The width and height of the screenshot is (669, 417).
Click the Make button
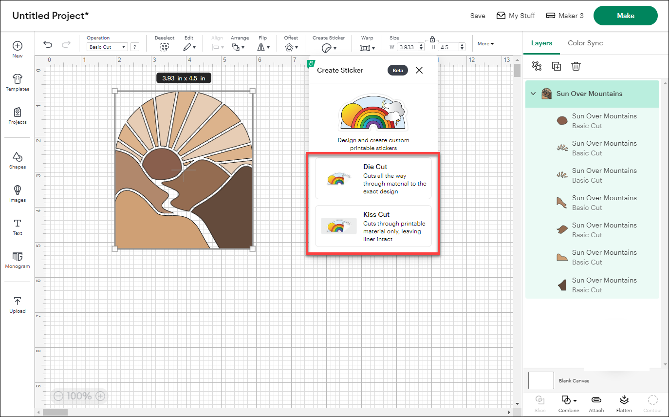pos(625,15)
